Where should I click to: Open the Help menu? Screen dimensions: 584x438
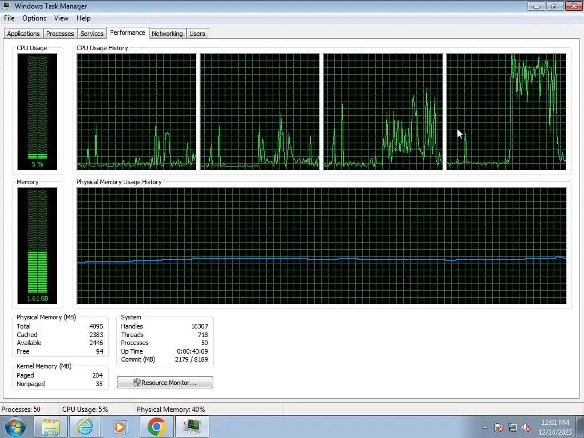(x=83, y=18)
